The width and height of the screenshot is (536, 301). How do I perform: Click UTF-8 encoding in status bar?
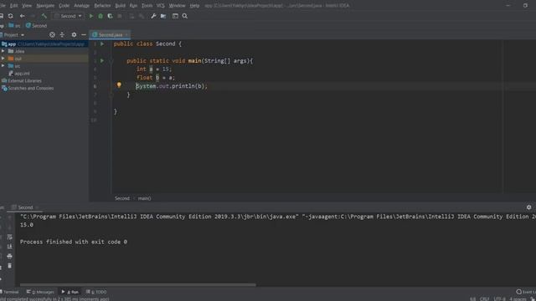(x=499, y=299)
